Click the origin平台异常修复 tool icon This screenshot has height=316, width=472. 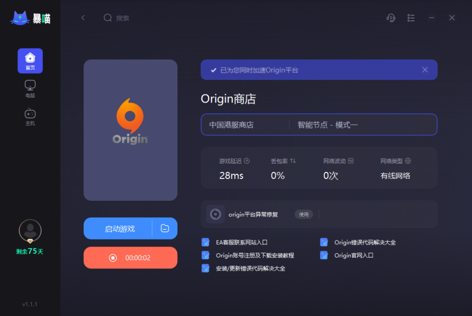pos(216,214)
